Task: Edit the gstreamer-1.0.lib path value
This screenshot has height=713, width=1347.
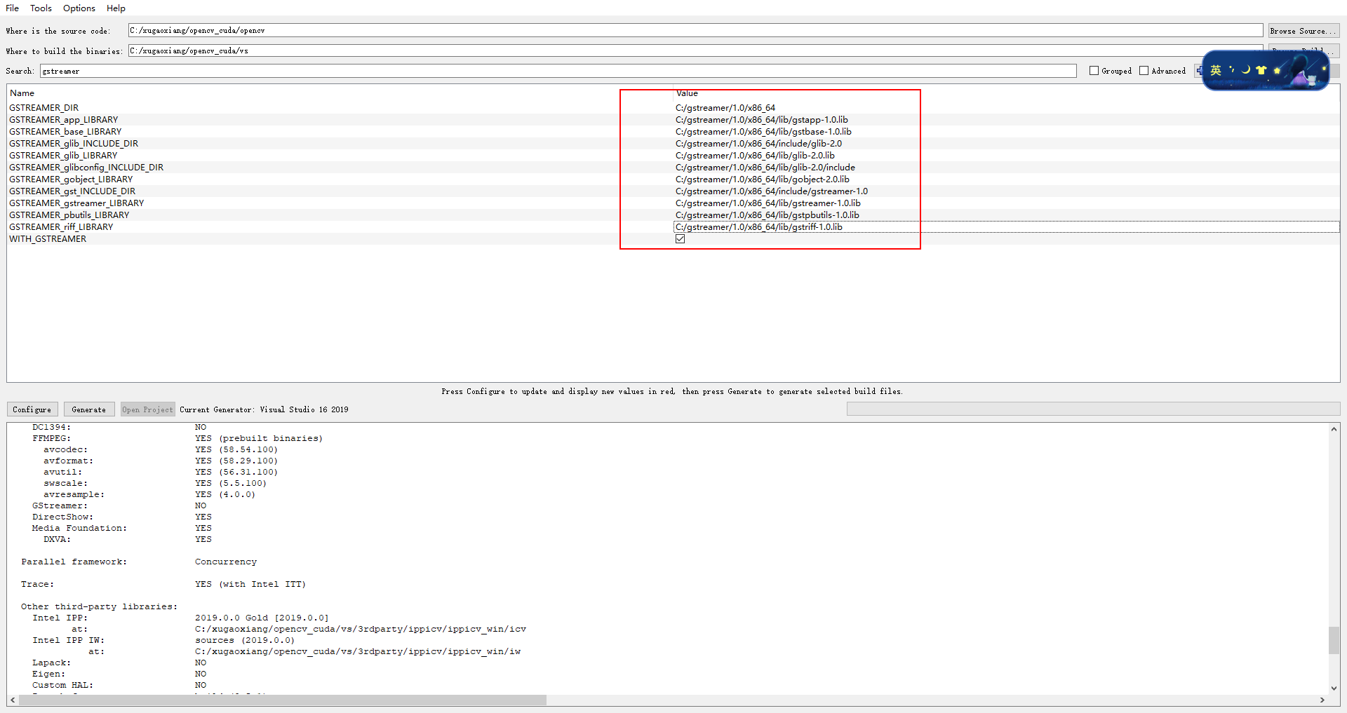Action: [x=768, y=203]
